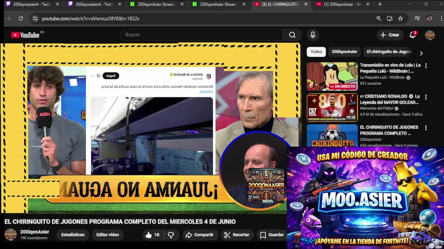The width and height of the screenshot is (444, 249).
Task: Dislike the video with thumbs down
Action: coord(171,235)
